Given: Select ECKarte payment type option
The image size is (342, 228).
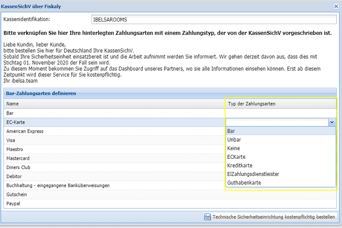Looking at the screenshot, I should pyautogui.click(x=236, y=157).
